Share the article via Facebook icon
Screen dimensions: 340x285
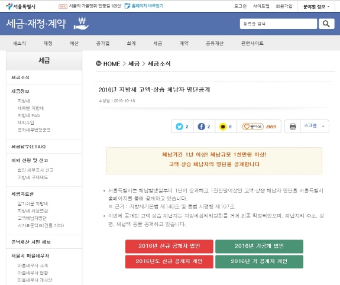pos(201,127)
